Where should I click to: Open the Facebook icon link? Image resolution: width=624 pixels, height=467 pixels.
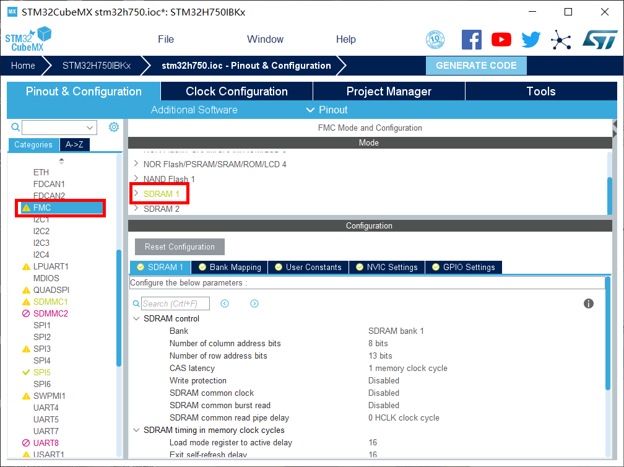pyautogui.click(x=471, y=40)
